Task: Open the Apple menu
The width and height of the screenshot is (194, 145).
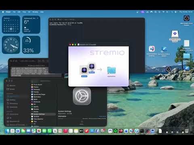Action: click(x=3, y=12)
